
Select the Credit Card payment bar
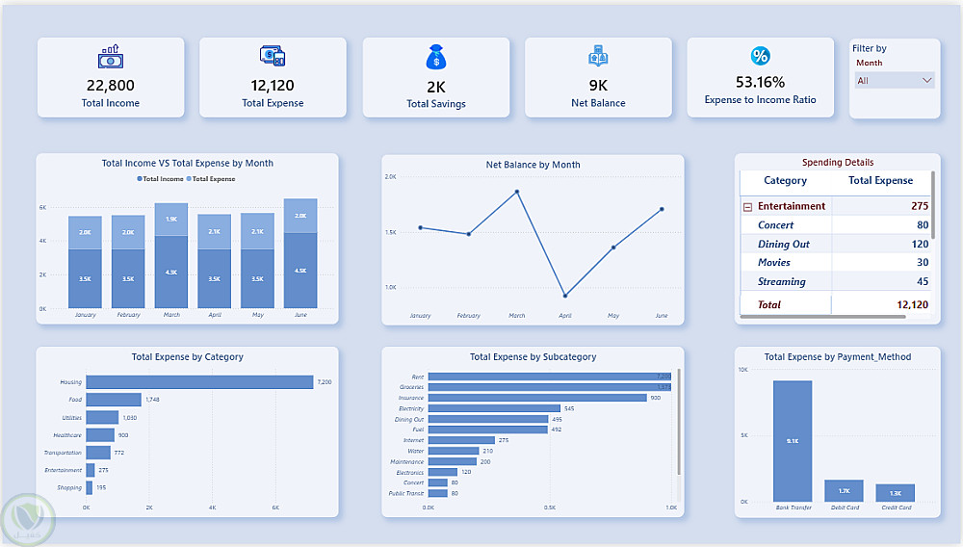coord(895,493)
